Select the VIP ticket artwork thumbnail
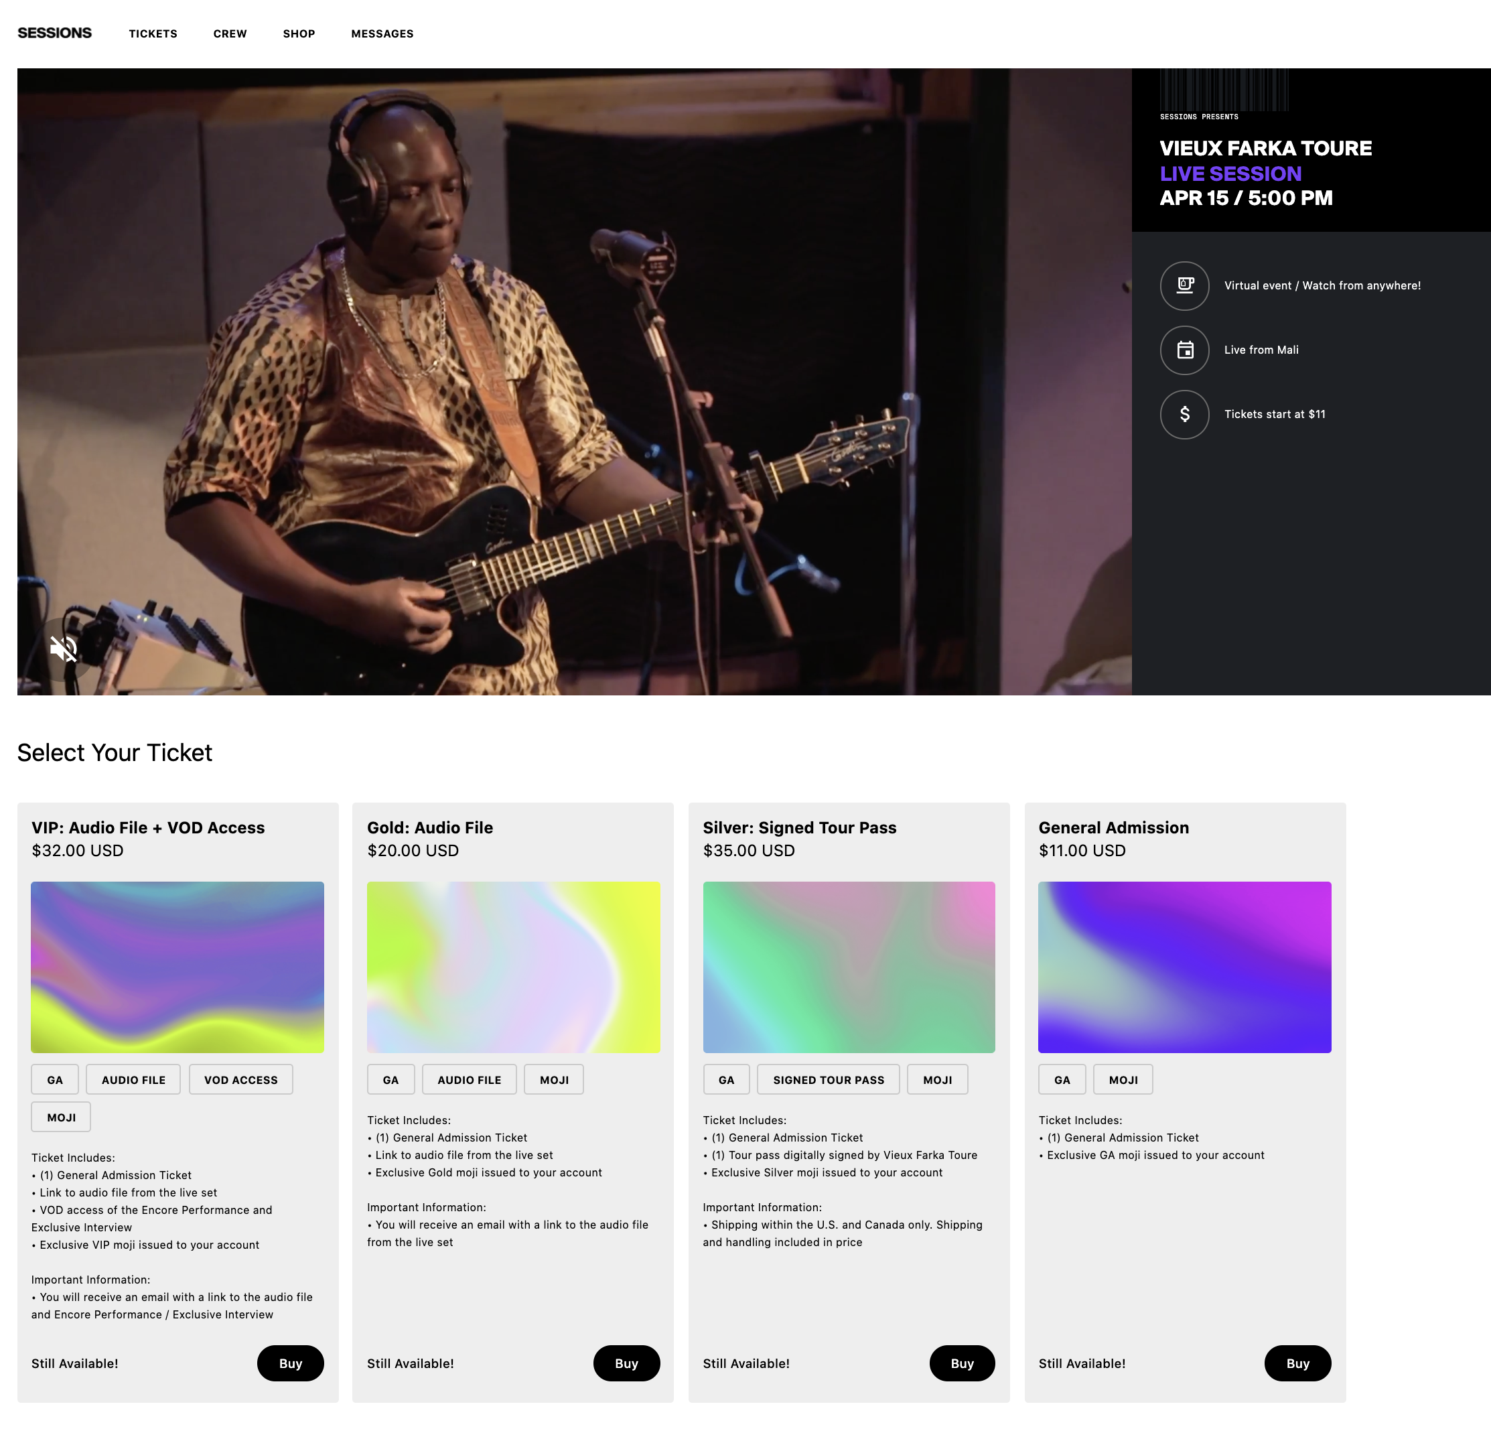Screen dimensions: 1491x1439 pyautogui.click(x=177, y=967)
